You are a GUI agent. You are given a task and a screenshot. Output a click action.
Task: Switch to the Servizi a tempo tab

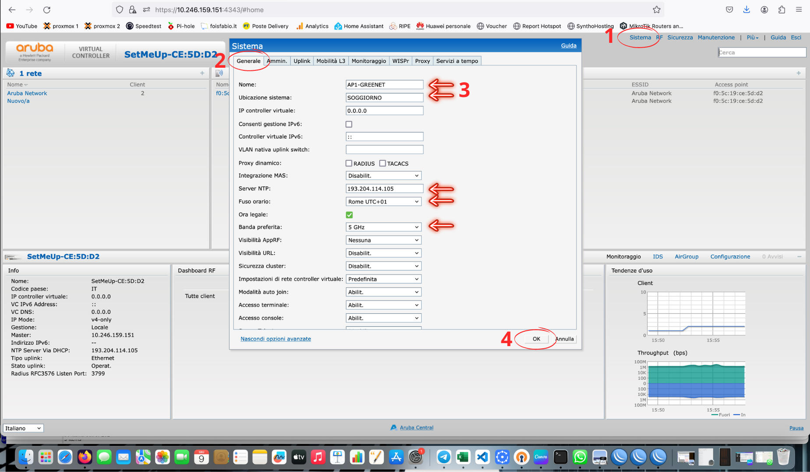click(457, 61)
